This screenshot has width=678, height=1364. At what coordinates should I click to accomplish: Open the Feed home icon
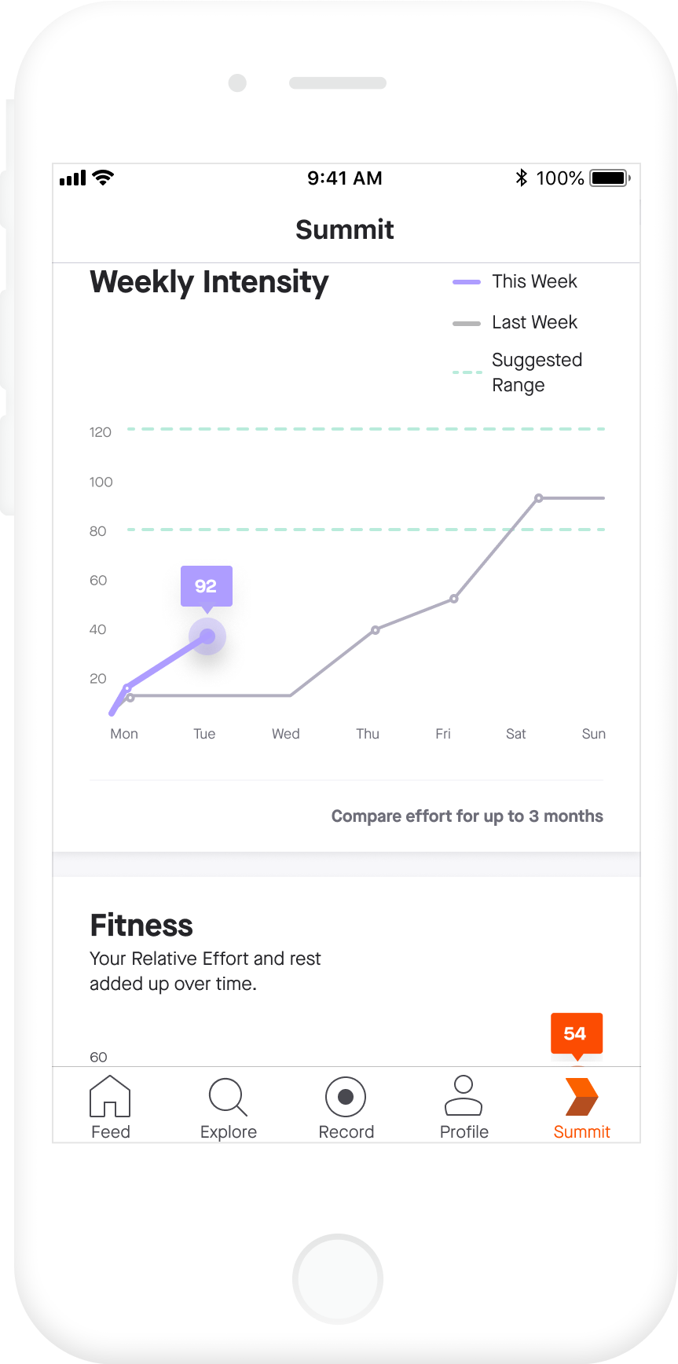point(110,1097)
